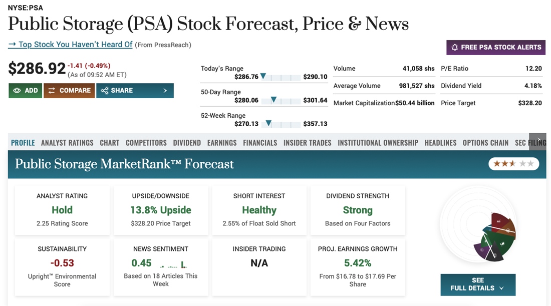This screenshot has height=306, width=551.
Task: Click the swap arrows icon on COMPARE
Action: point(52,91)
